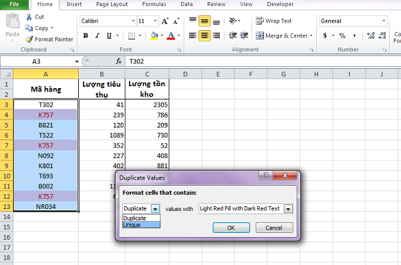Open the Calibri font name dropdown
401x265 pixels.
tap(133, 21)
